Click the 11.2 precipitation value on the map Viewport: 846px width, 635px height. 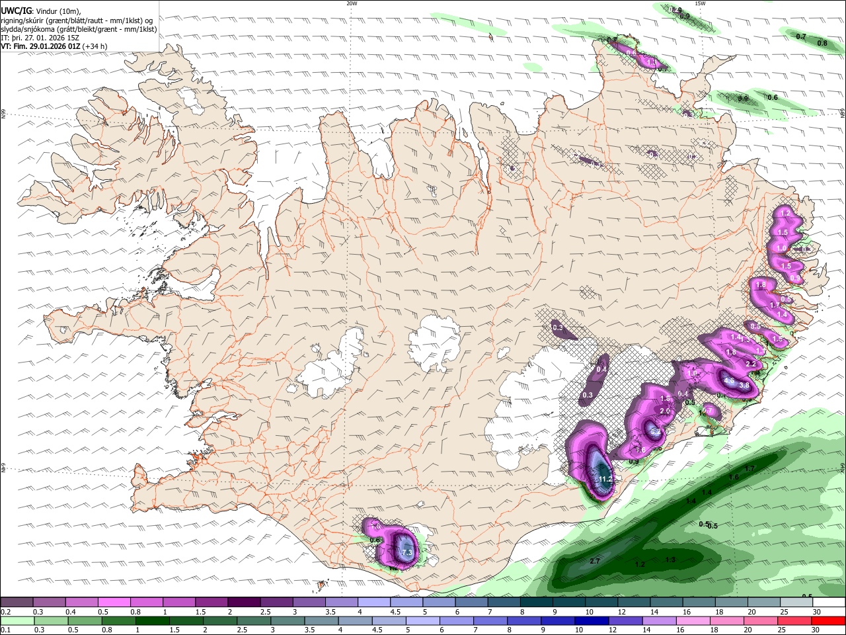tap(606, 479)
